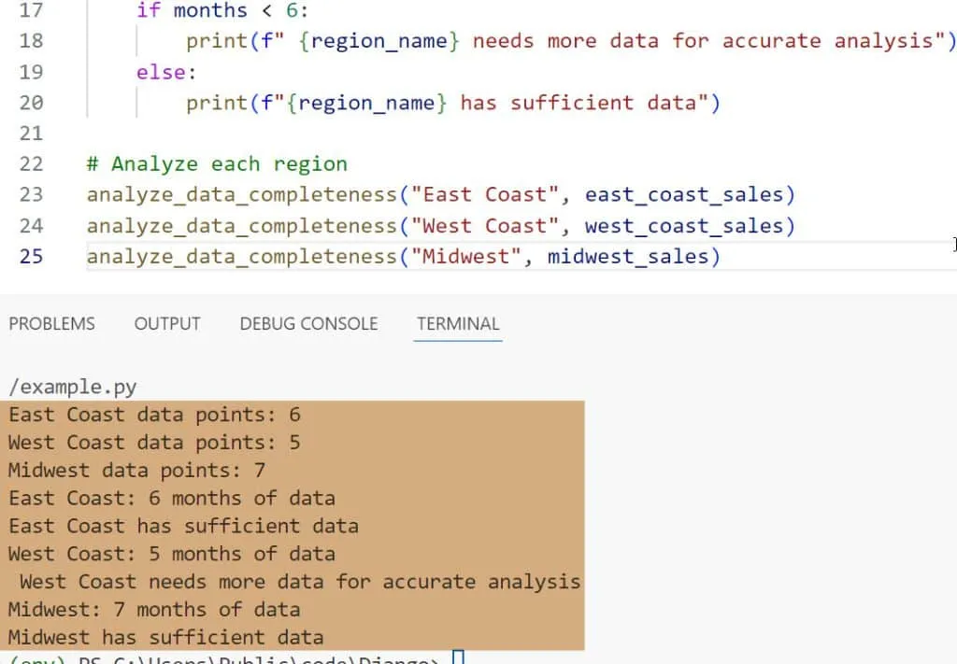Viewport: 957px width, 664px height.
Task: Open the OUTPUT panel tab
Action: [x=167, y=324]
